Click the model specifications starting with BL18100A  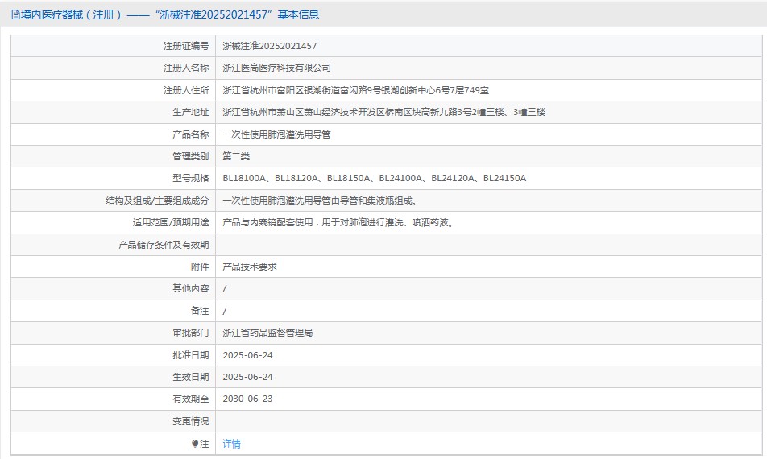click(374, 179)
